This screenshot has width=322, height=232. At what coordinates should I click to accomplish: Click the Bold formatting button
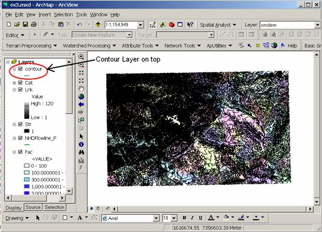point(185,218)
